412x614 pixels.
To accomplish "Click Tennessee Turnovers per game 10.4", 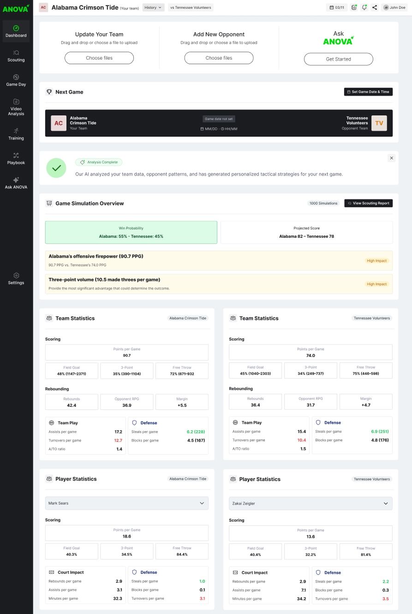I will coord(269,440).
